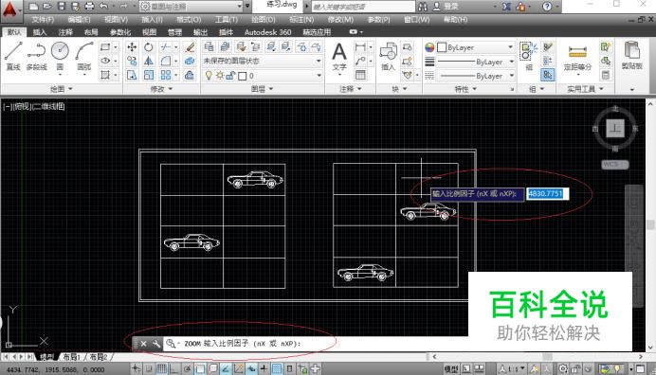
Task: Toggle the layer freeze sun icon
Action: (220, 76)
